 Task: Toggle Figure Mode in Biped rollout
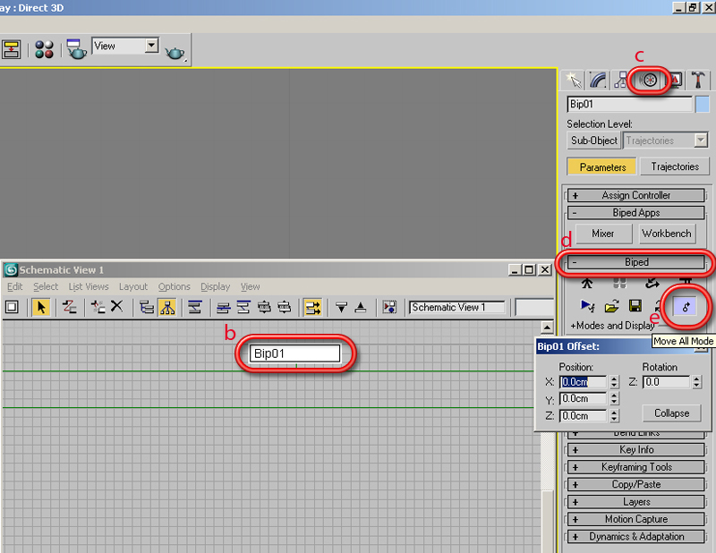point(587,284)
